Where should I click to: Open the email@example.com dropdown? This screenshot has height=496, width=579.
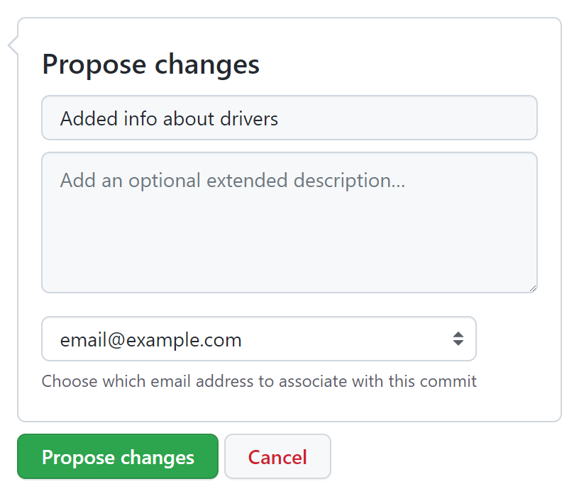point(258,339)
